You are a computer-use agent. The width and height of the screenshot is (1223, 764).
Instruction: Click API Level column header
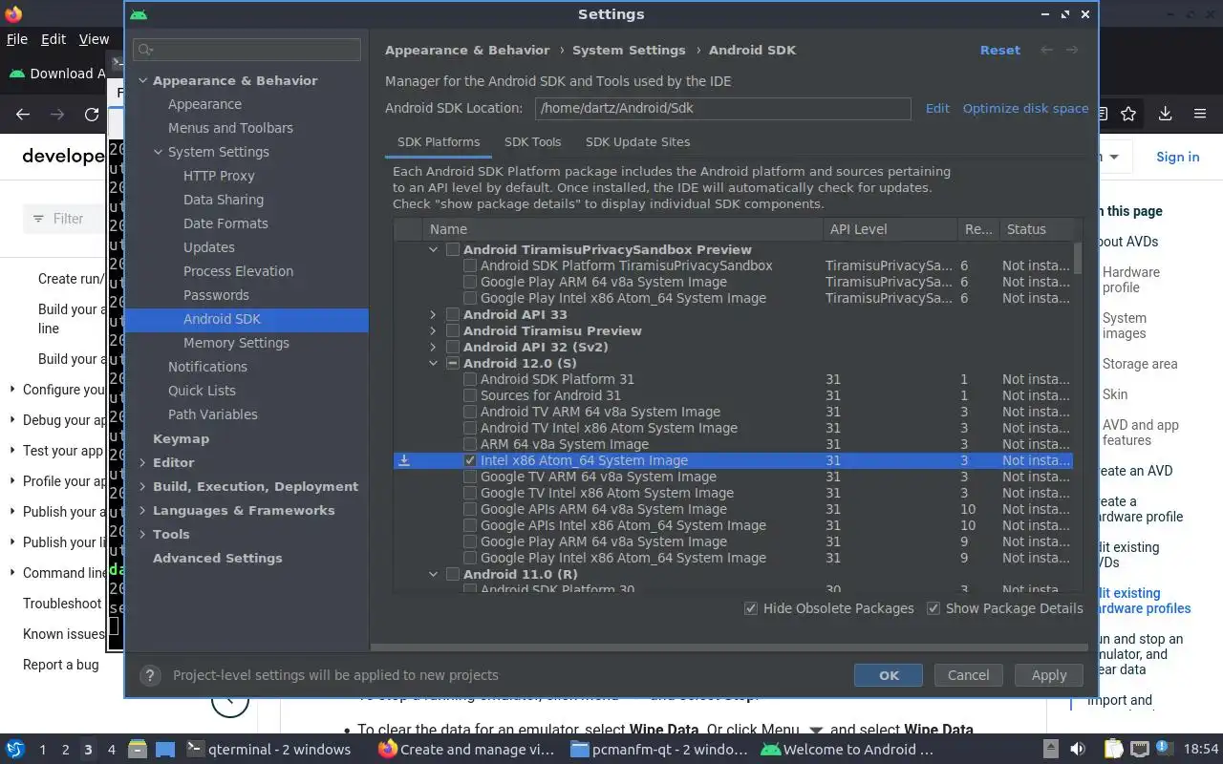tap(890, 229)
